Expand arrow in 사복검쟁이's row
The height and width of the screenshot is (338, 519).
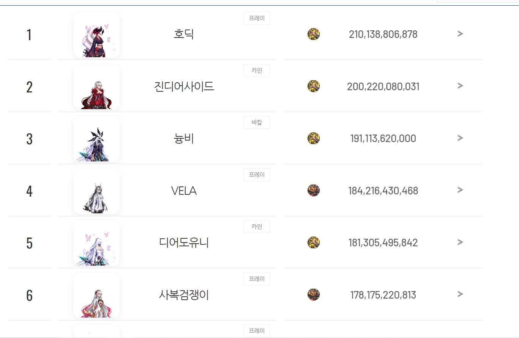point(460,294)
